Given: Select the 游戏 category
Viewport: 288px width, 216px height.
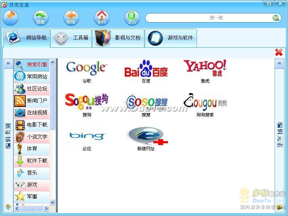Looking at the screenshot, I should 32,185.
